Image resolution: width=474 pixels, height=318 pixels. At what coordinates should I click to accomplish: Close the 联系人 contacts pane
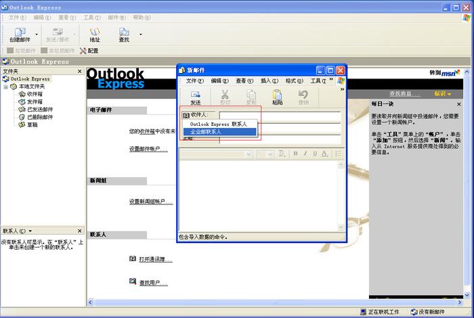(x=79, y=231)
